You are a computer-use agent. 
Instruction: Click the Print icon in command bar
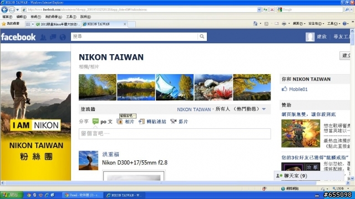coord(284,23)
